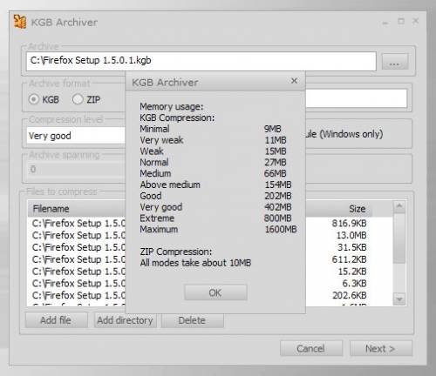Click the archive path input field

pyautogui.click(x=201, y=61)
